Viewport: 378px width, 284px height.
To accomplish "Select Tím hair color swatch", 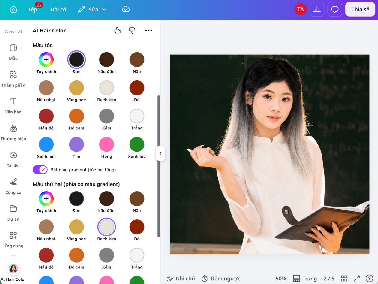I will (76, 144).
